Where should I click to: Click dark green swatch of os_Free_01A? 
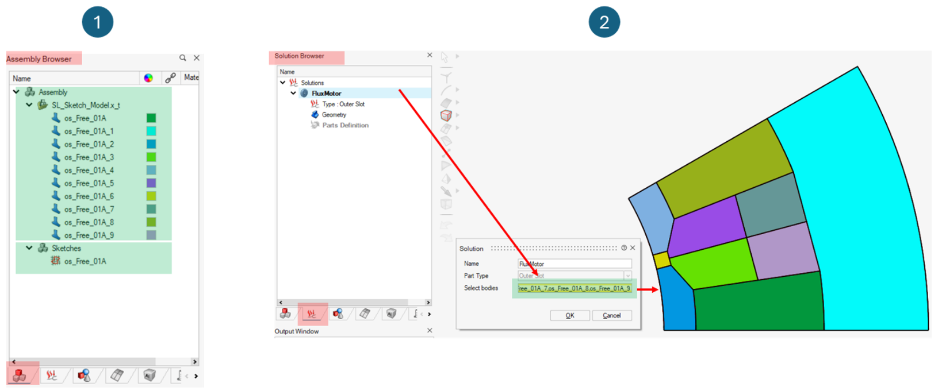pyautogui.click(x=151, y=118)
